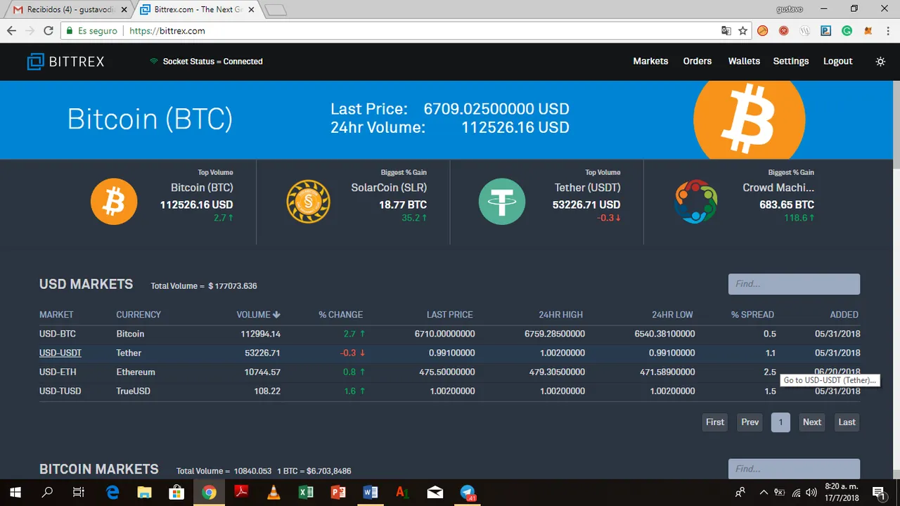Open the Tether (USDT) card title
The width and height of the screenshot is (900, 506).
tap(587, 188)
